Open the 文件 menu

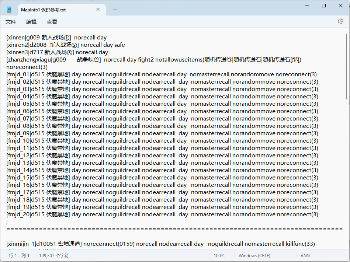point(11,22)
